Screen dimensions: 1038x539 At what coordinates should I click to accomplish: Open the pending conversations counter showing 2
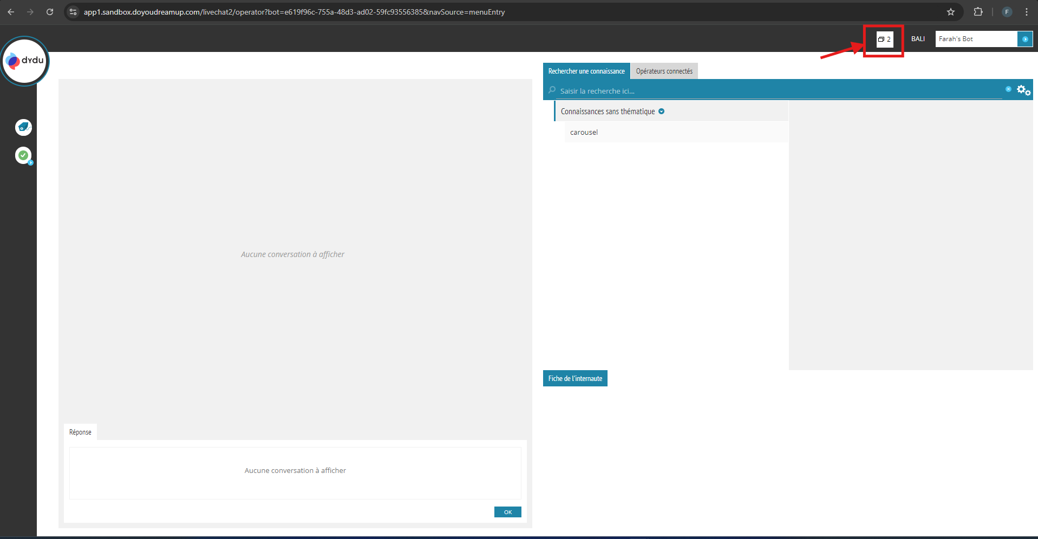pyautogui.click(x=884, y=39)
